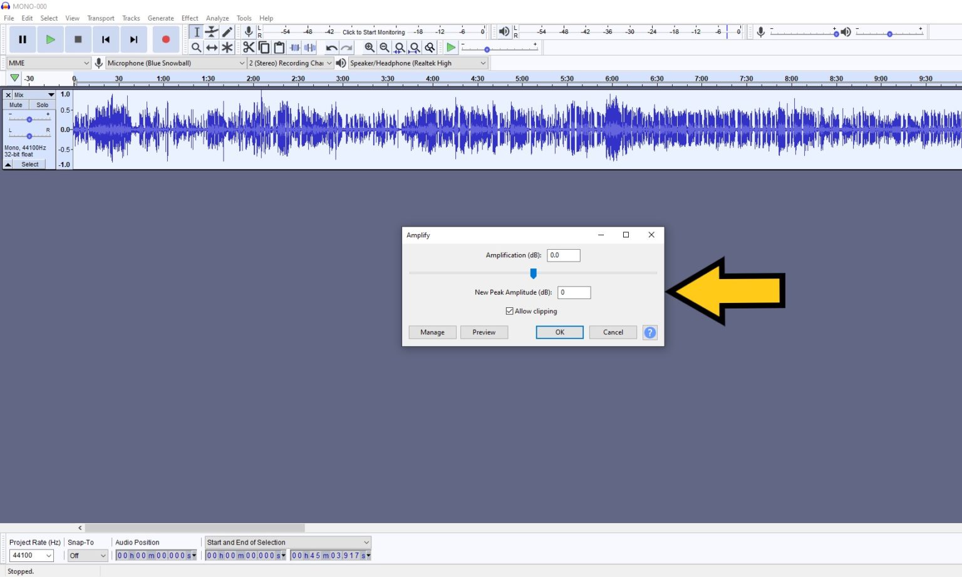Open the recording device dropdown
Screen dimensions: 962x577
[243, 63]
